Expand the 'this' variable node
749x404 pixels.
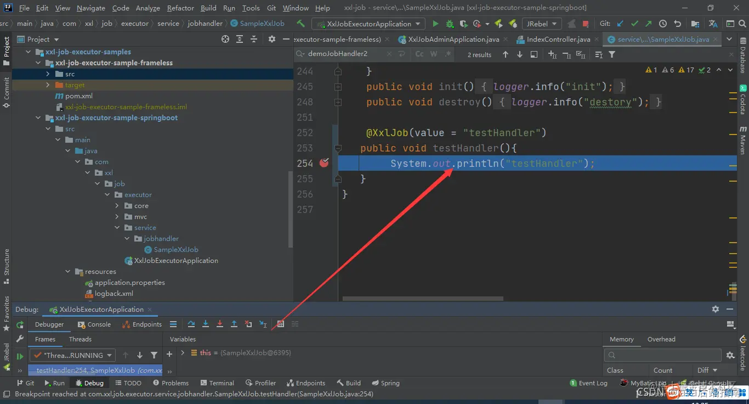tap(183, 353)
